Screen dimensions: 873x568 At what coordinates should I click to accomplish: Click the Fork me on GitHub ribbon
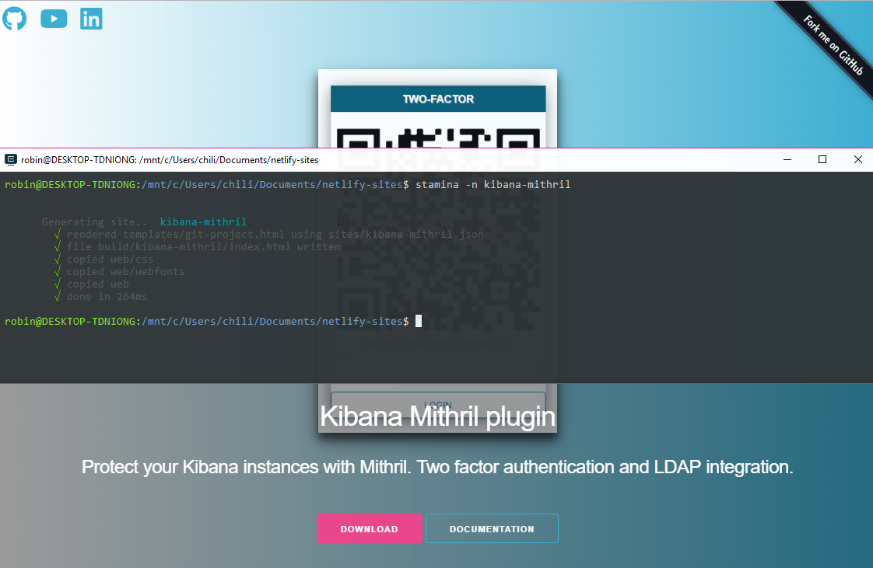833,45
